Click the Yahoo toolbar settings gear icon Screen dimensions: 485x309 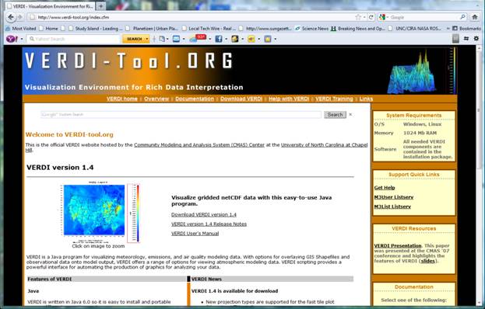point(476,39)
